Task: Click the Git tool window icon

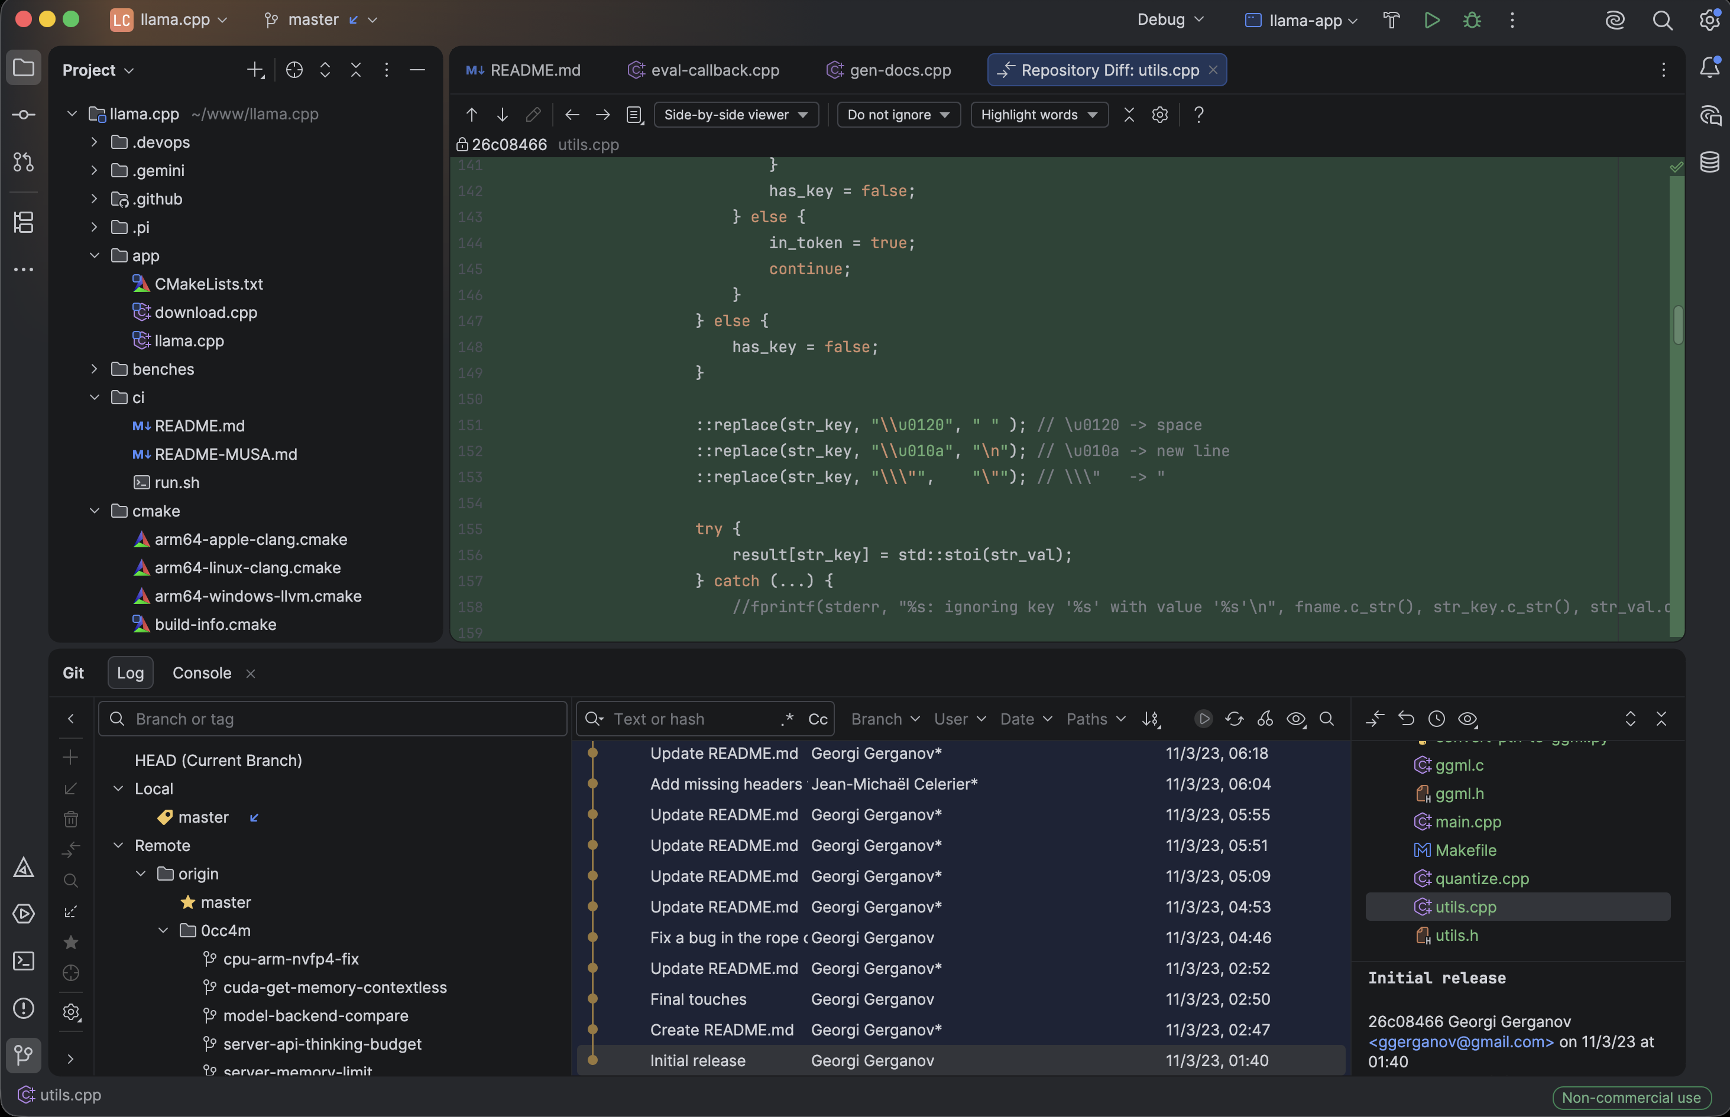Action: [23, 1054]
